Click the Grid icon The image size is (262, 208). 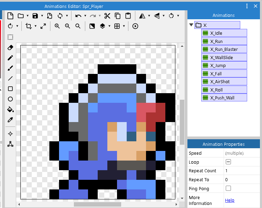(117, 26)
